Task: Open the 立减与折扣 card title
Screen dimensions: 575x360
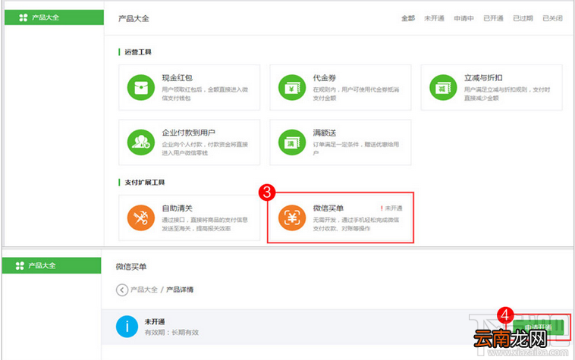Action: click(483, 78)
